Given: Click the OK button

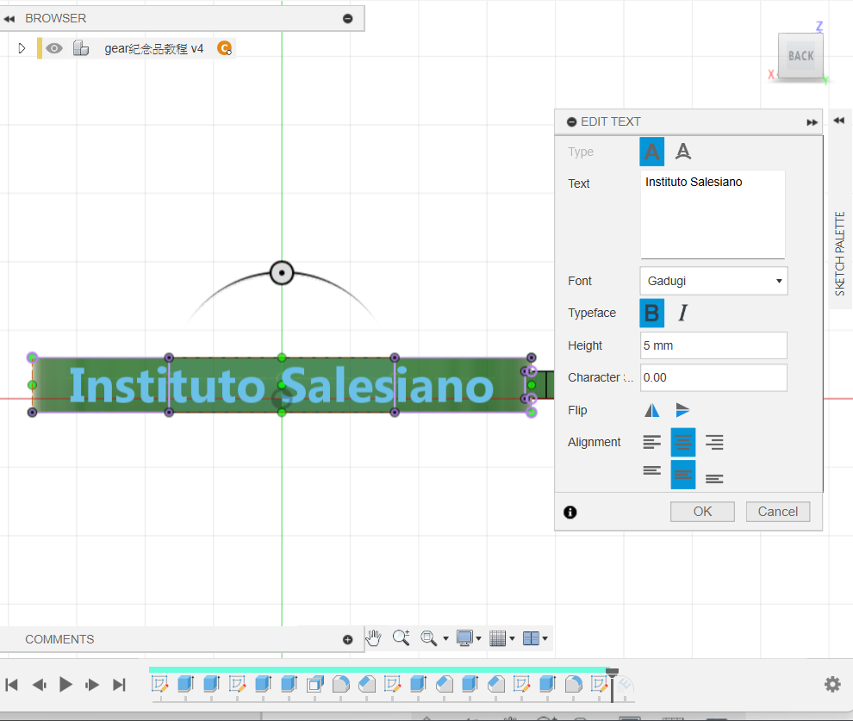Looking at the screenshot, I should (702, 512).
